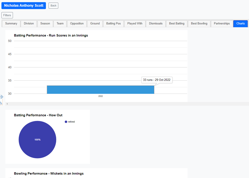249x178 pixels.
Task: Open the Opposition tab
Action: click(x=77, y=24)
